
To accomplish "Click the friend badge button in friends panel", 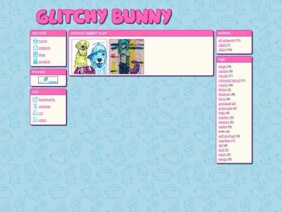I will [x=48, y=80].
